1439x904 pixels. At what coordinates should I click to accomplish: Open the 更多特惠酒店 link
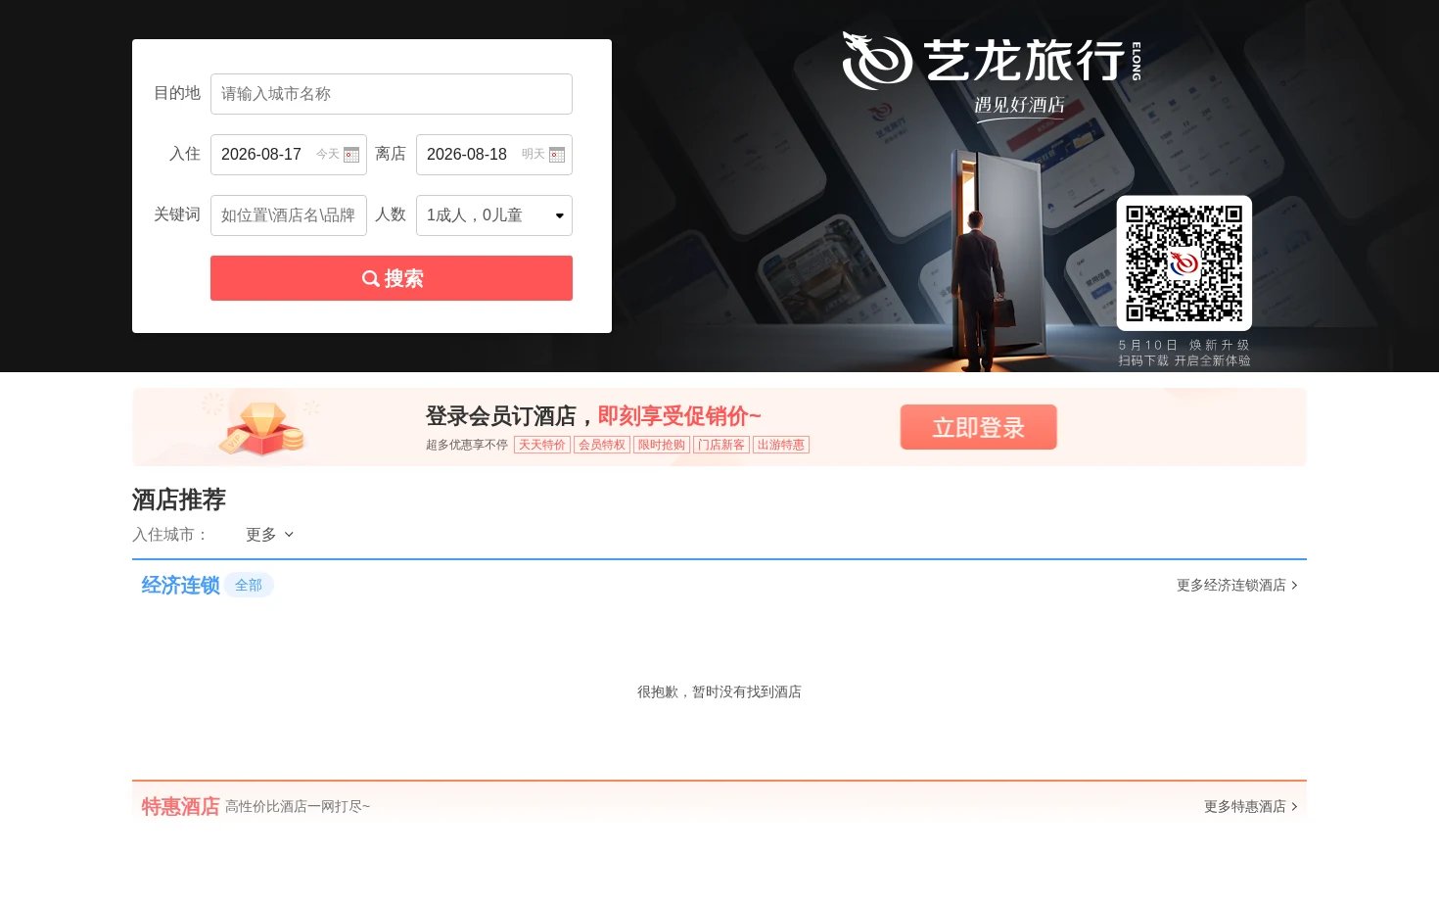1251,807
